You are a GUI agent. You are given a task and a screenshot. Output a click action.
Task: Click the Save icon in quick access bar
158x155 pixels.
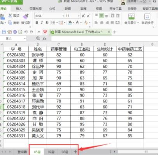[x=4, y=32]
